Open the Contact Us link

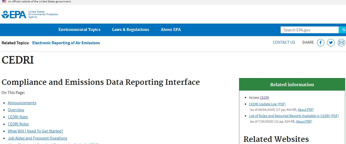[x=284, y=42]
